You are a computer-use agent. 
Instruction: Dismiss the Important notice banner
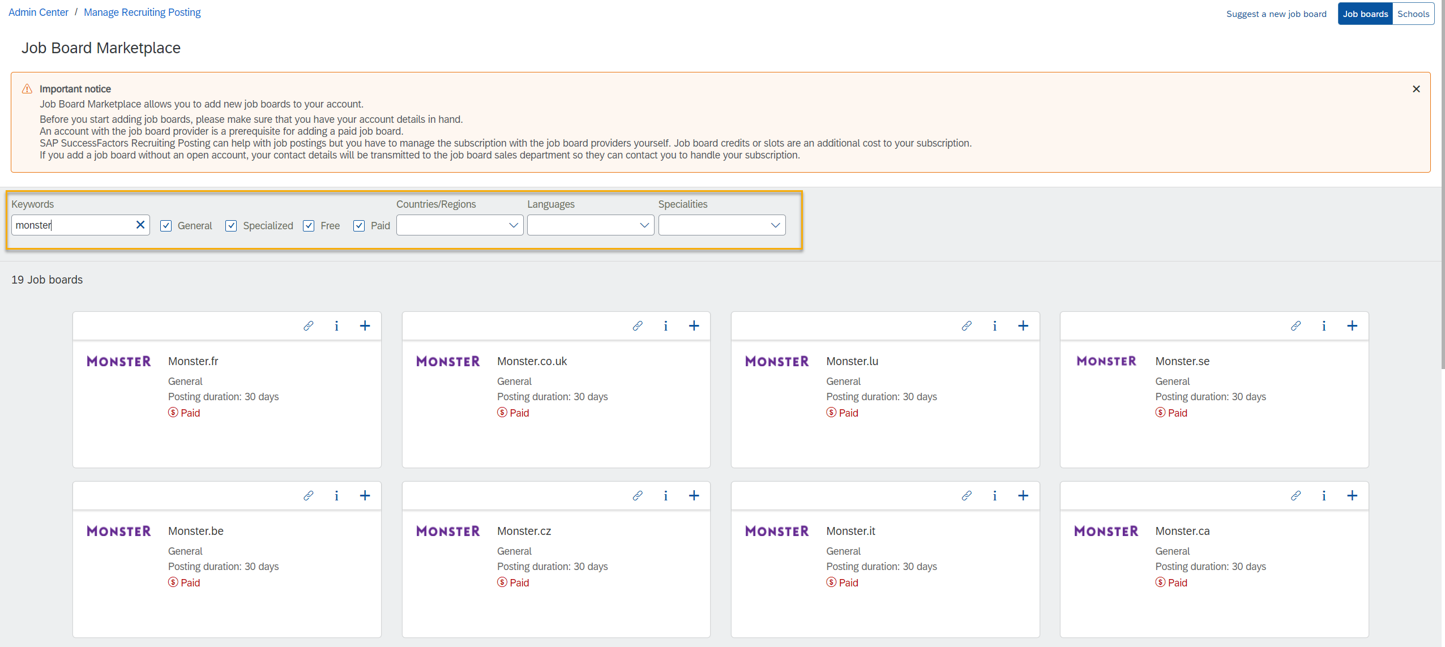(x=1416, y=89)
